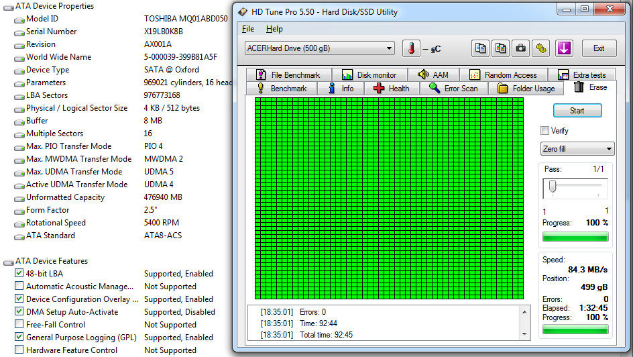Start the erase operation

(x=577, y=111)
